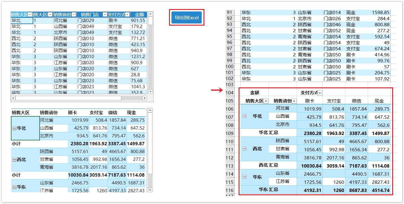Open 销售大区 field dropdown in Excel row 105

coord(266,101)
